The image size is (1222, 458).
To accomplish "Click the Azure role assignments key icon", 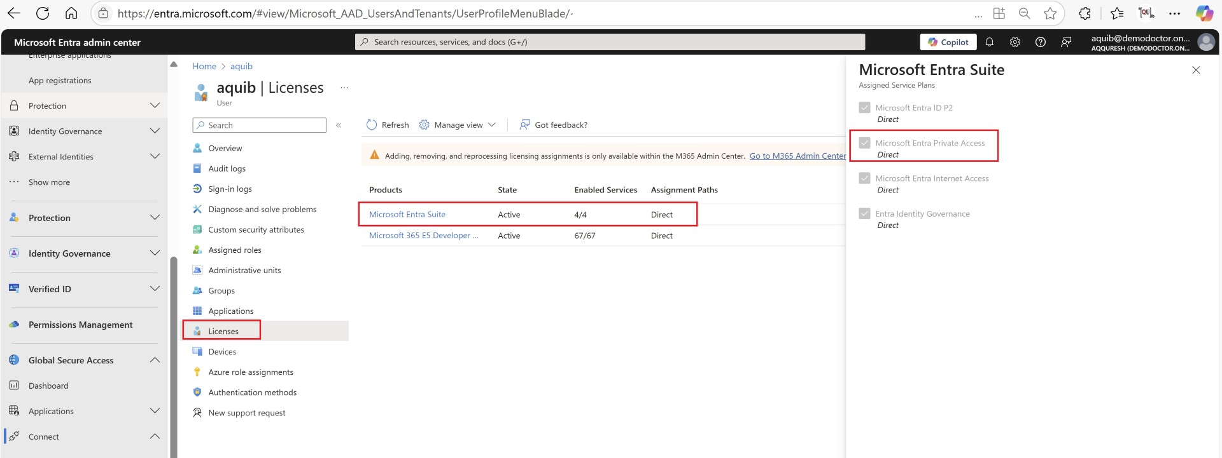I will coord(197,372).
